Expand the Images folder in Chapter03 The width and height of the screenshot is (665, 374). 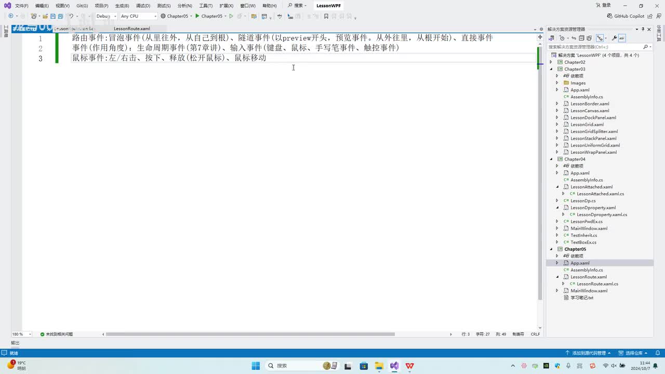557,83
